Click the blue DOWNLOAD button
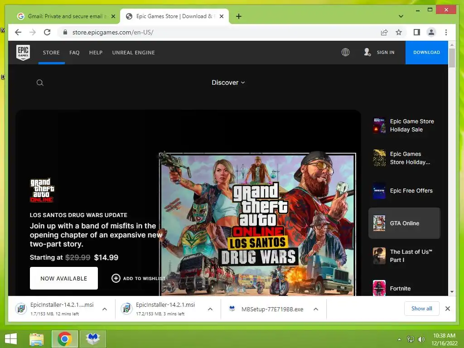Image resolution: width=464 pixels, height=348 pixels. click(x=426, y=53)
